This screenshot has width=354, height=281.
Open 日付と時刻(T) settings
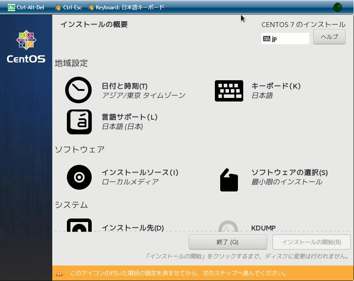[x=124, y=86]
